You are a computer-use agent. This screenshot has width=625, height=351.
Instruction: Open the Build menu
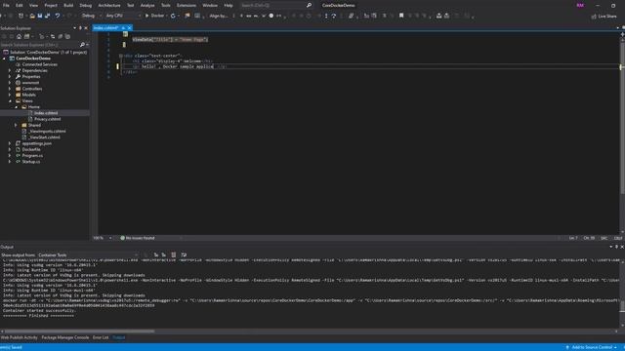(68, 5)
